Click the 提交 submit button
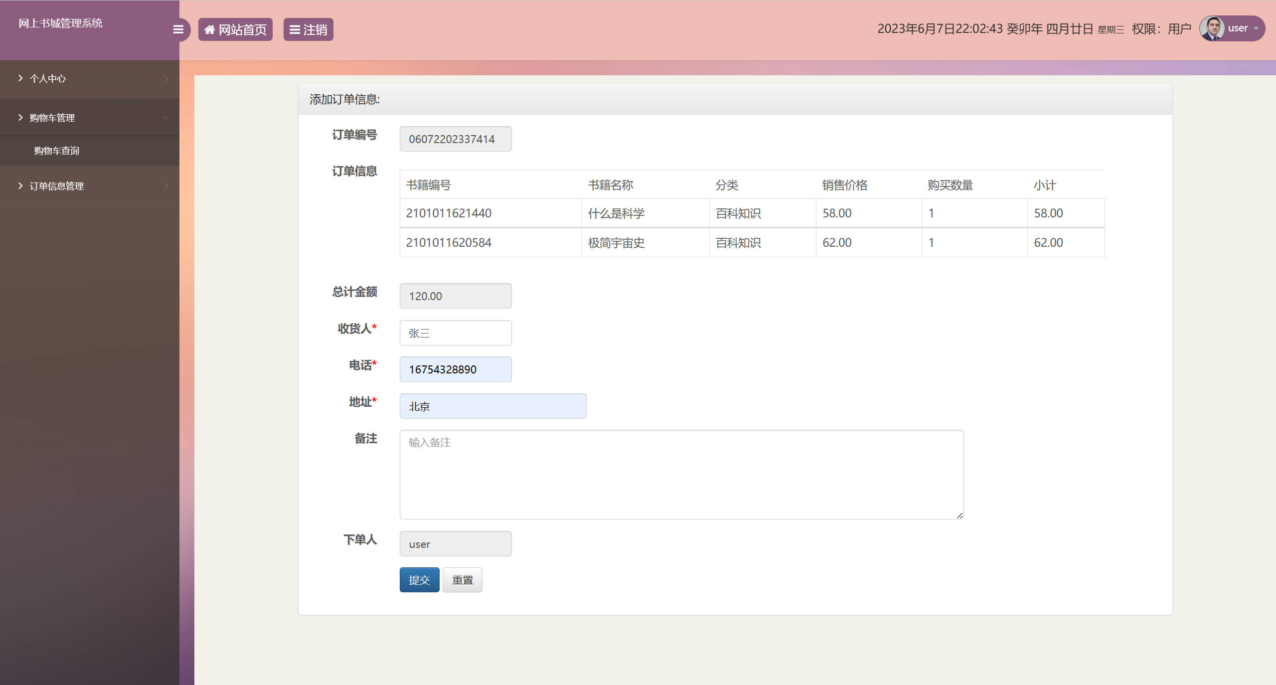This screenshot has width=1276, height=685. [419, 580]
